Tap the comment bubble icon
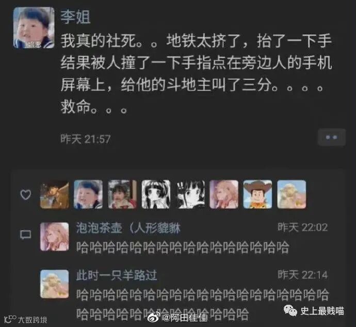This screenshot has height=327, width=356. (25, 235)
